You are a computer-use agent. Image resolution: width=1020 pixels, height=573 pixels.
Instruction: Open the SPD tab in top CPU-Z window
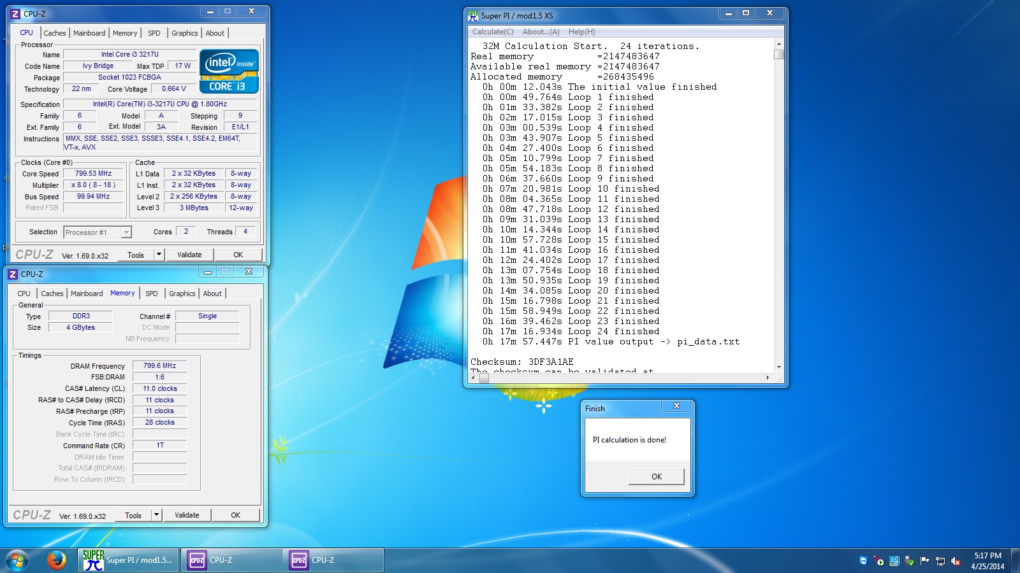tap(154, 33)
